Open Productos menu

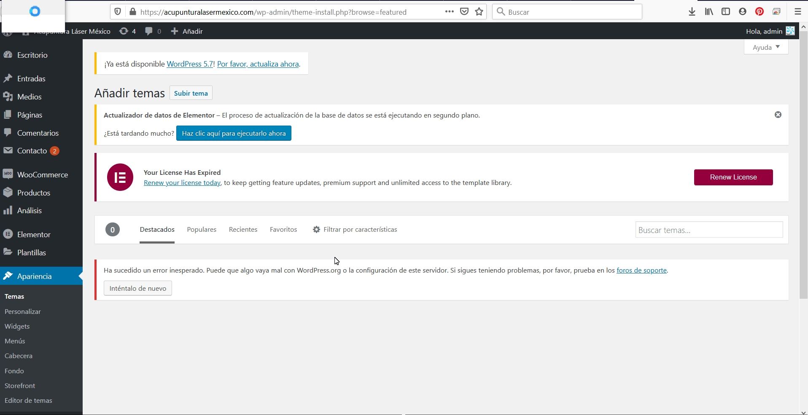41,193
